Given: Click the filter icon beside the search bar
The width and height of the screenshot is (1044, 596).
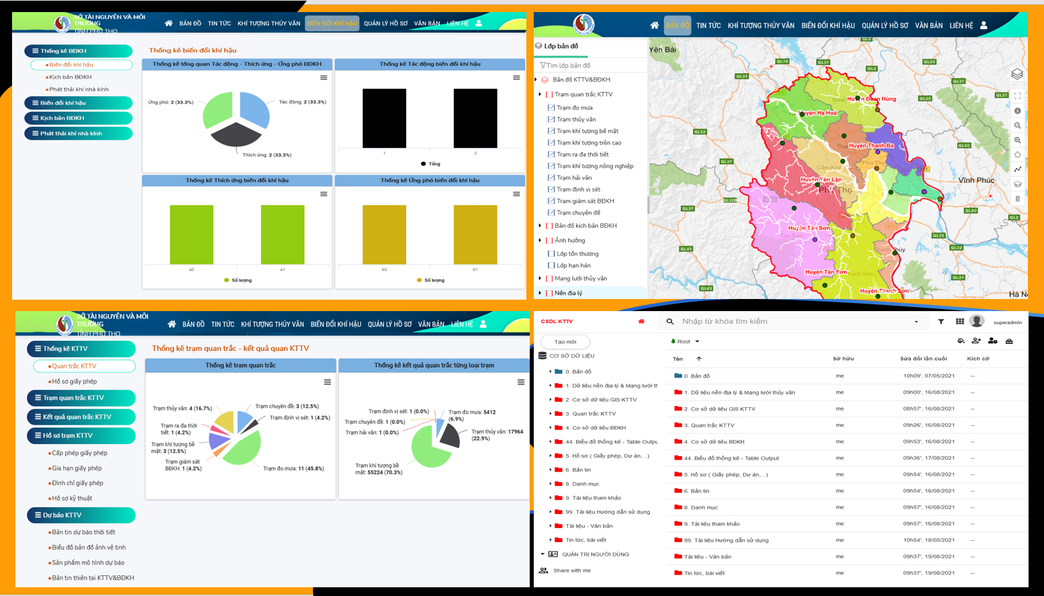Looking at the screenshot, I should tap(941, 322).
